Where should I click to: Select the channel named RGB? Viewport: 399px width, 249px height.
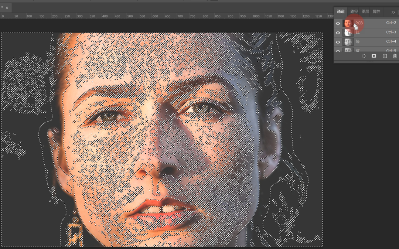point(366,23)
